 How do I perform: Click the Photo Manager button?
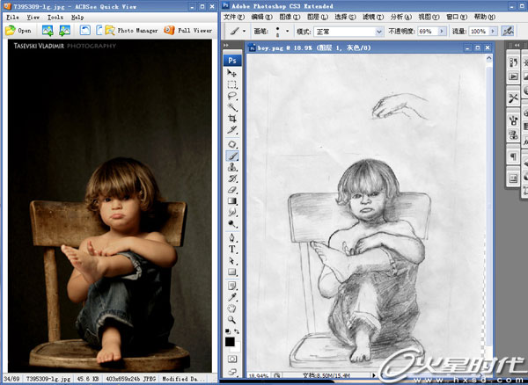[x=130, y=30]
